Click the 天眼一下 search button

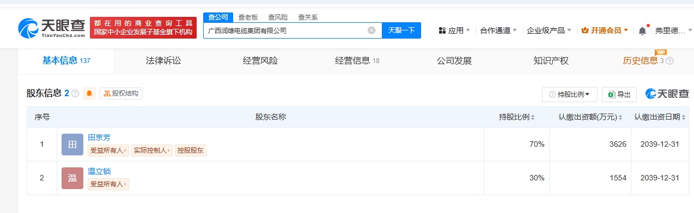coord(401,30)
